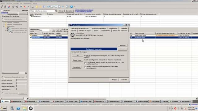Expand the Directivas tree node

pyautogui.click(x=3, y=27)
